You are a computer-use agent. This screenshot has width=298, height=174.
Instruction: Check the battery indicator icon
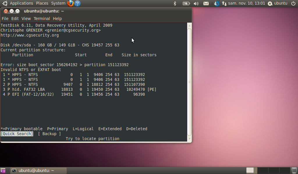pyautogui.click(x=186, y=3)
